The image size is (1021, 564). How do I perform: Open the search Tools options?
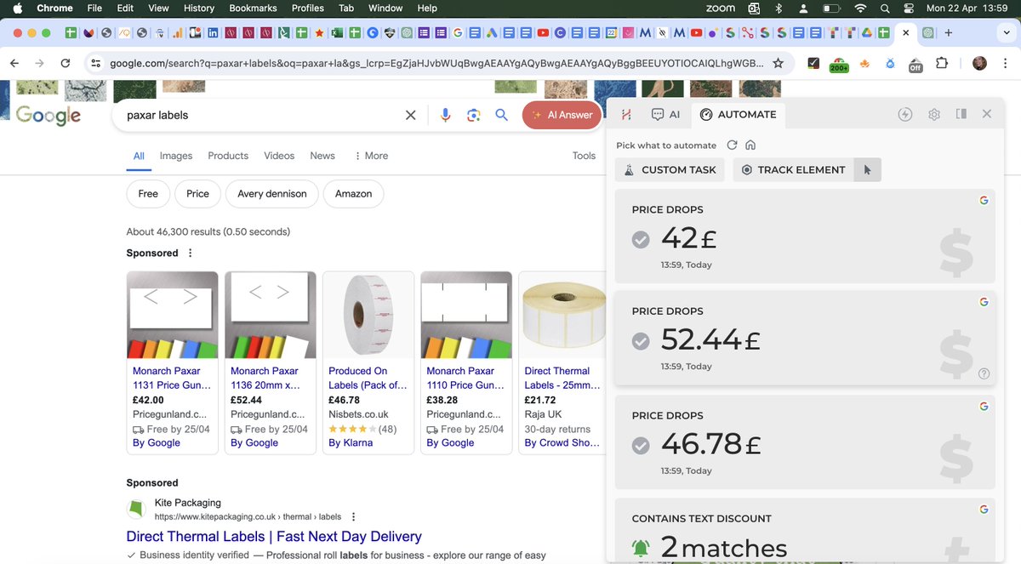(584, 156)
